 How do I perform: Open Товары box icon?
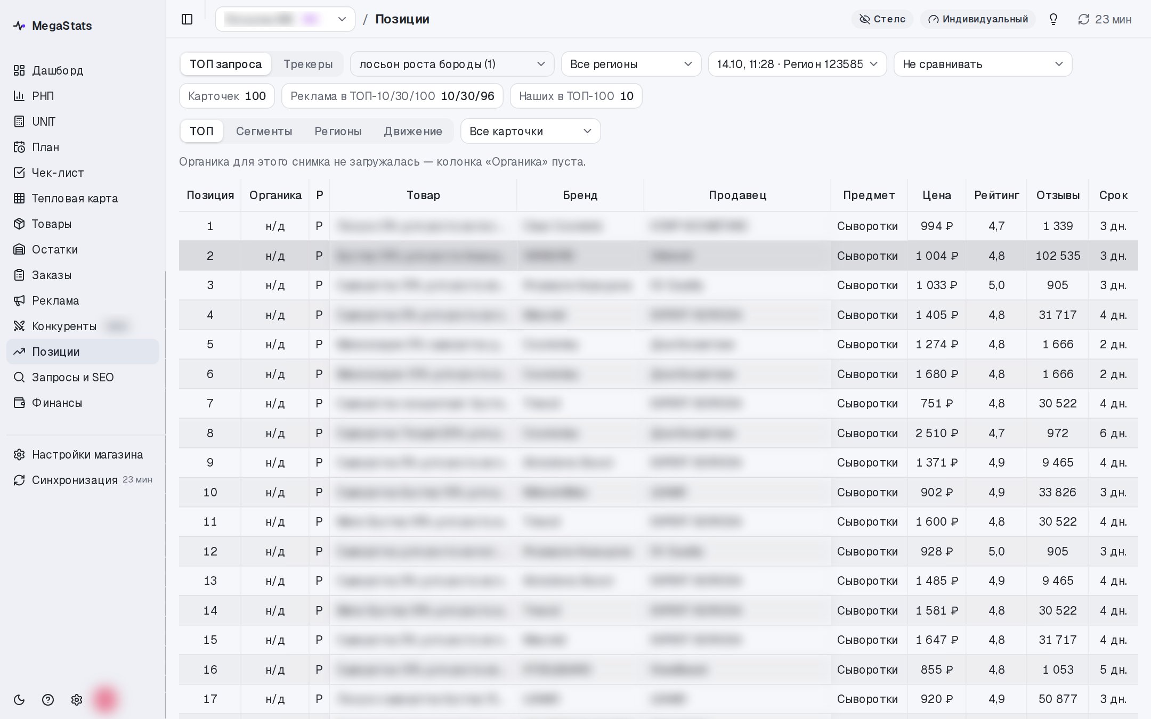coord(19,224)
